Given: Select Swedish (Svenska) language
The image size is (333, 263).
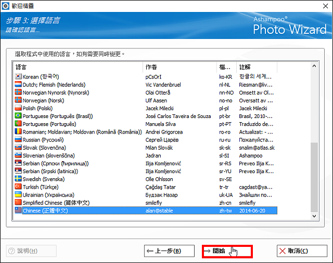Looking at the screenshot, I should coord(44,179).
